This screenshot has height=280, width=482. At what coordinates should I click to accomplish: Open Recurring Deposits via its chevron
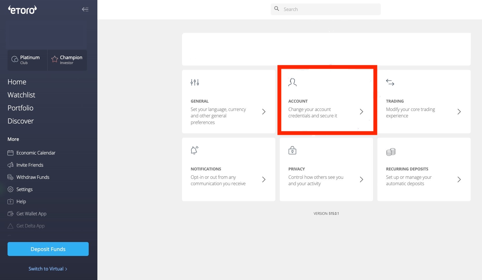click(x=459, y=179)
